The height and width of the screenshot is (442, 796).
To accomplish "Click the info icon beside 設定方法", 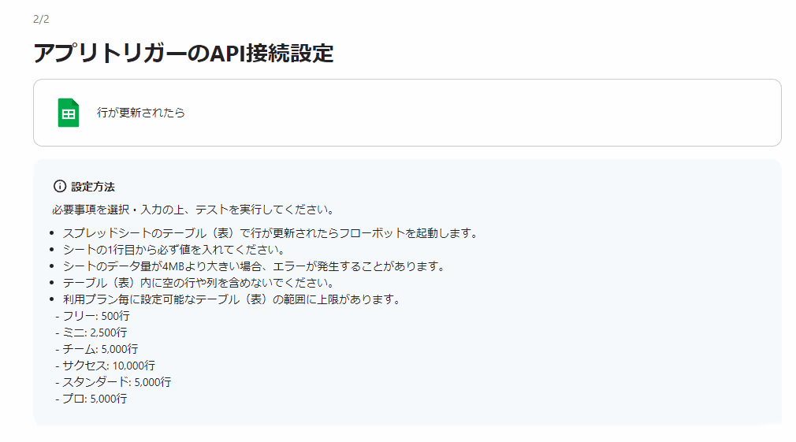I will [x=60, y=186].
